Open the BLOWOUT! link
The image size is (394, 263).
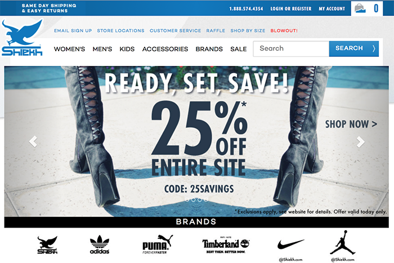284,30
